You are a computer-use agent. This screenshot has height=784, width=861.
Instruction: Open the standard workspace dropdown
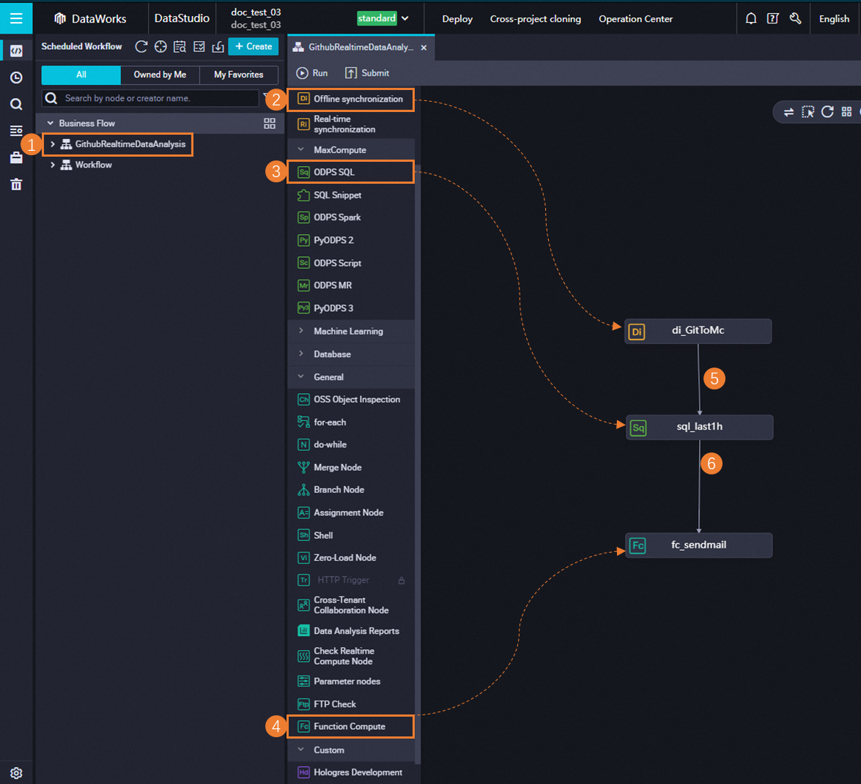383,18
